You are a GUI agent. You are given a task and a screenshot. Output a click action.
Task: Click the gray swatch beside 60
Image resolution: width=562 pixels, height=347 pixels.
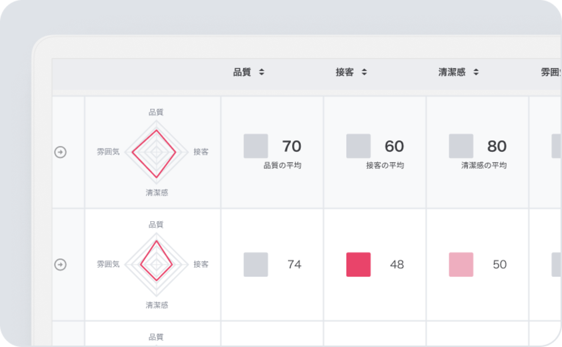click(358, 146)
